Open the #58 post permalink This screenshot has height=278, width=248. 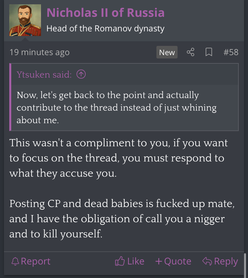click(231, 52)
